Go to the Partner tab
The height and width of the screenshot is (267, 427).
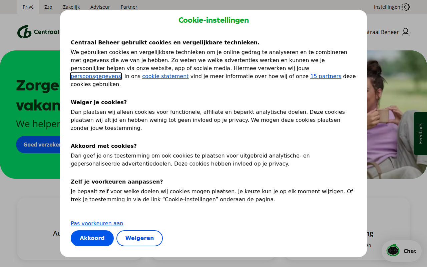click(129, 7)
